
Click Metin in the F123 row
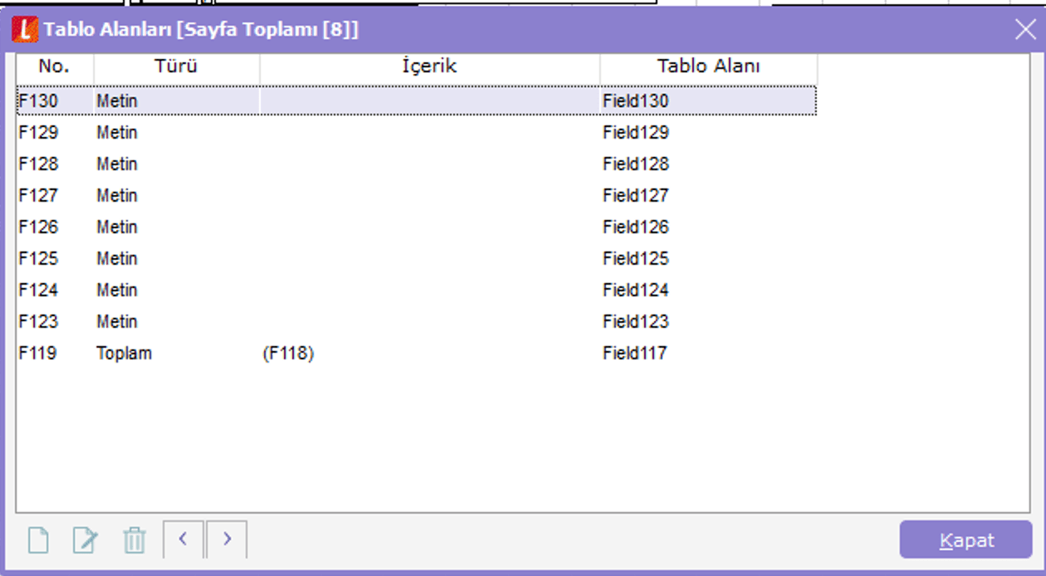[117, 321]
